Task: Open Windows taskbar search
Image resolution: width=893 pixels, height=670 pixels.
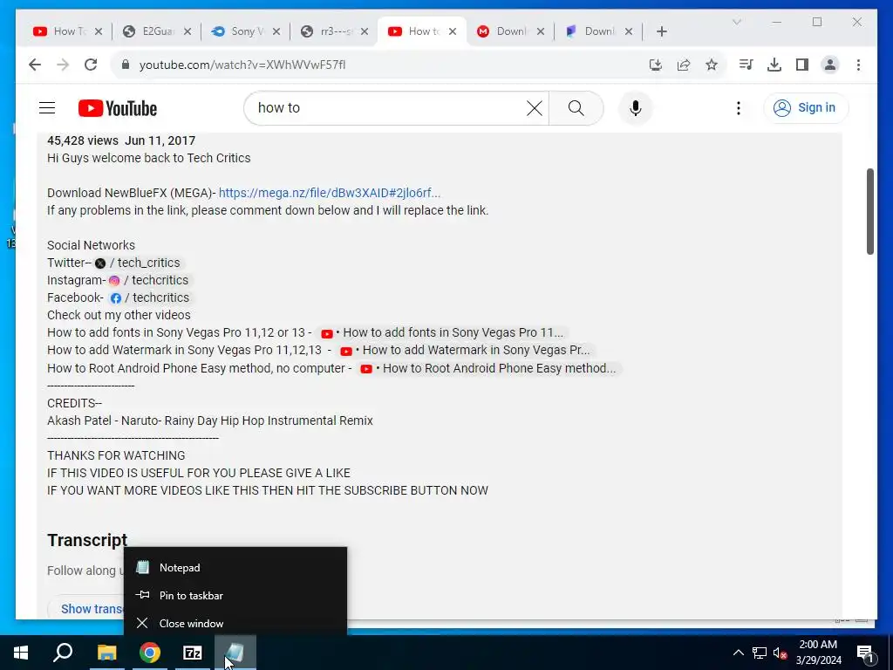Action: [x=63, y=653]
